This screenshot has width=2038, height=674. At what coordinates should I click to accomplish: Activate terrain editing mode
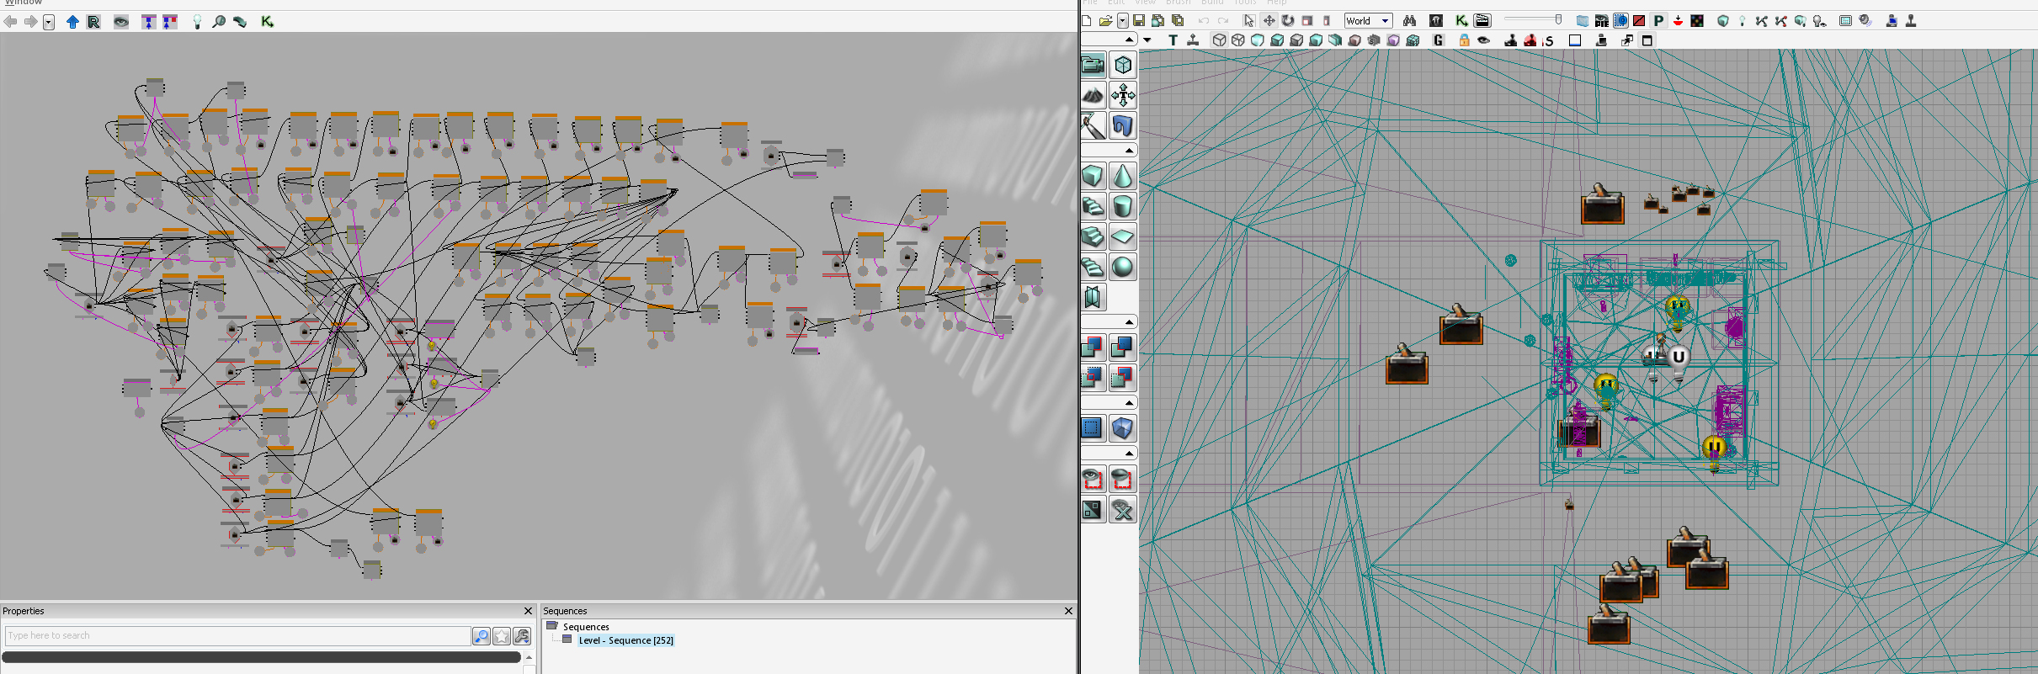coord(1093,96)
